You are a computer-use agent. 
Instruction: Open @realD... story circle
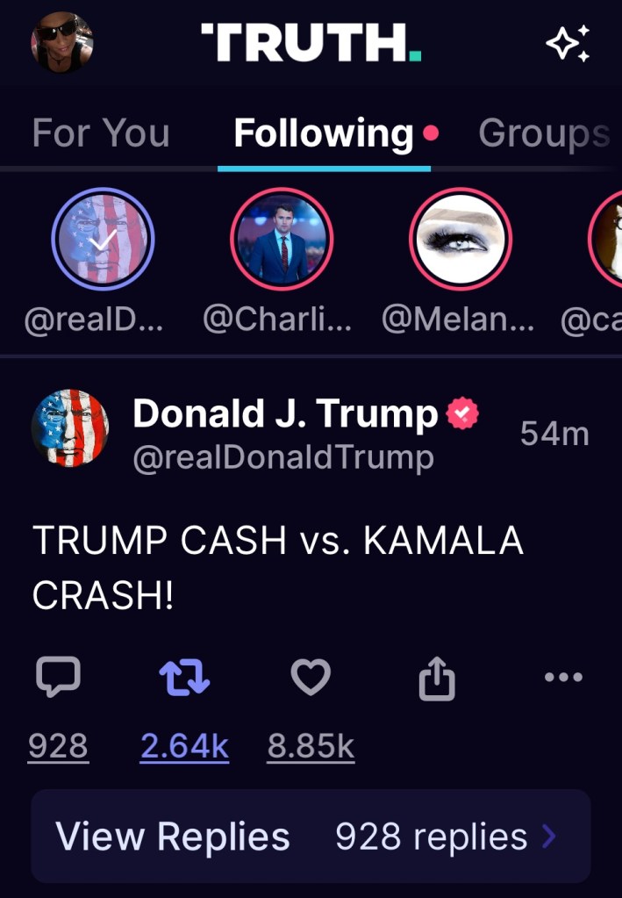click(x=103, y=239)
